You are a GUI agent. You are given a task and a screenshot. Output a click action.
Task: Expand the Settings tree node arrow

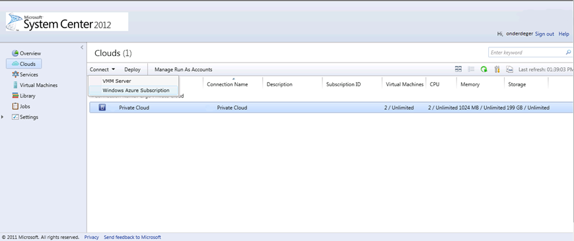click(3, 117)
